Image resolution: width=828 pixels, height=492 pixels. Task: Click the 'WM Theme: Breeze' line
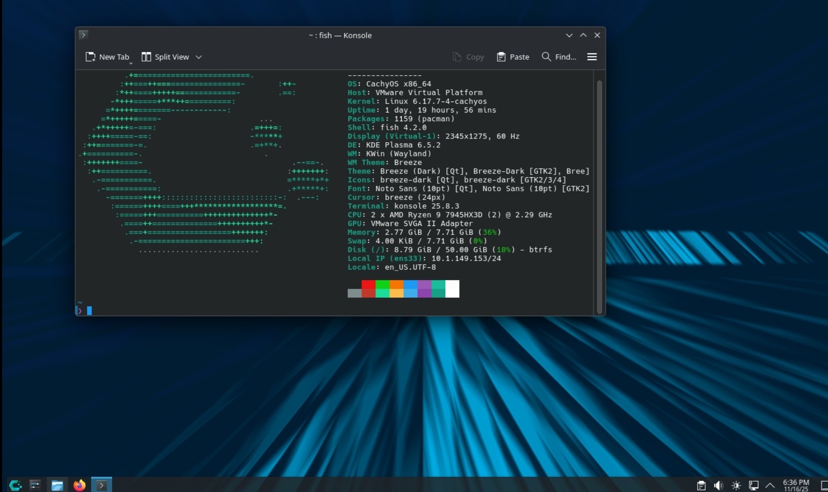point(385,162)
